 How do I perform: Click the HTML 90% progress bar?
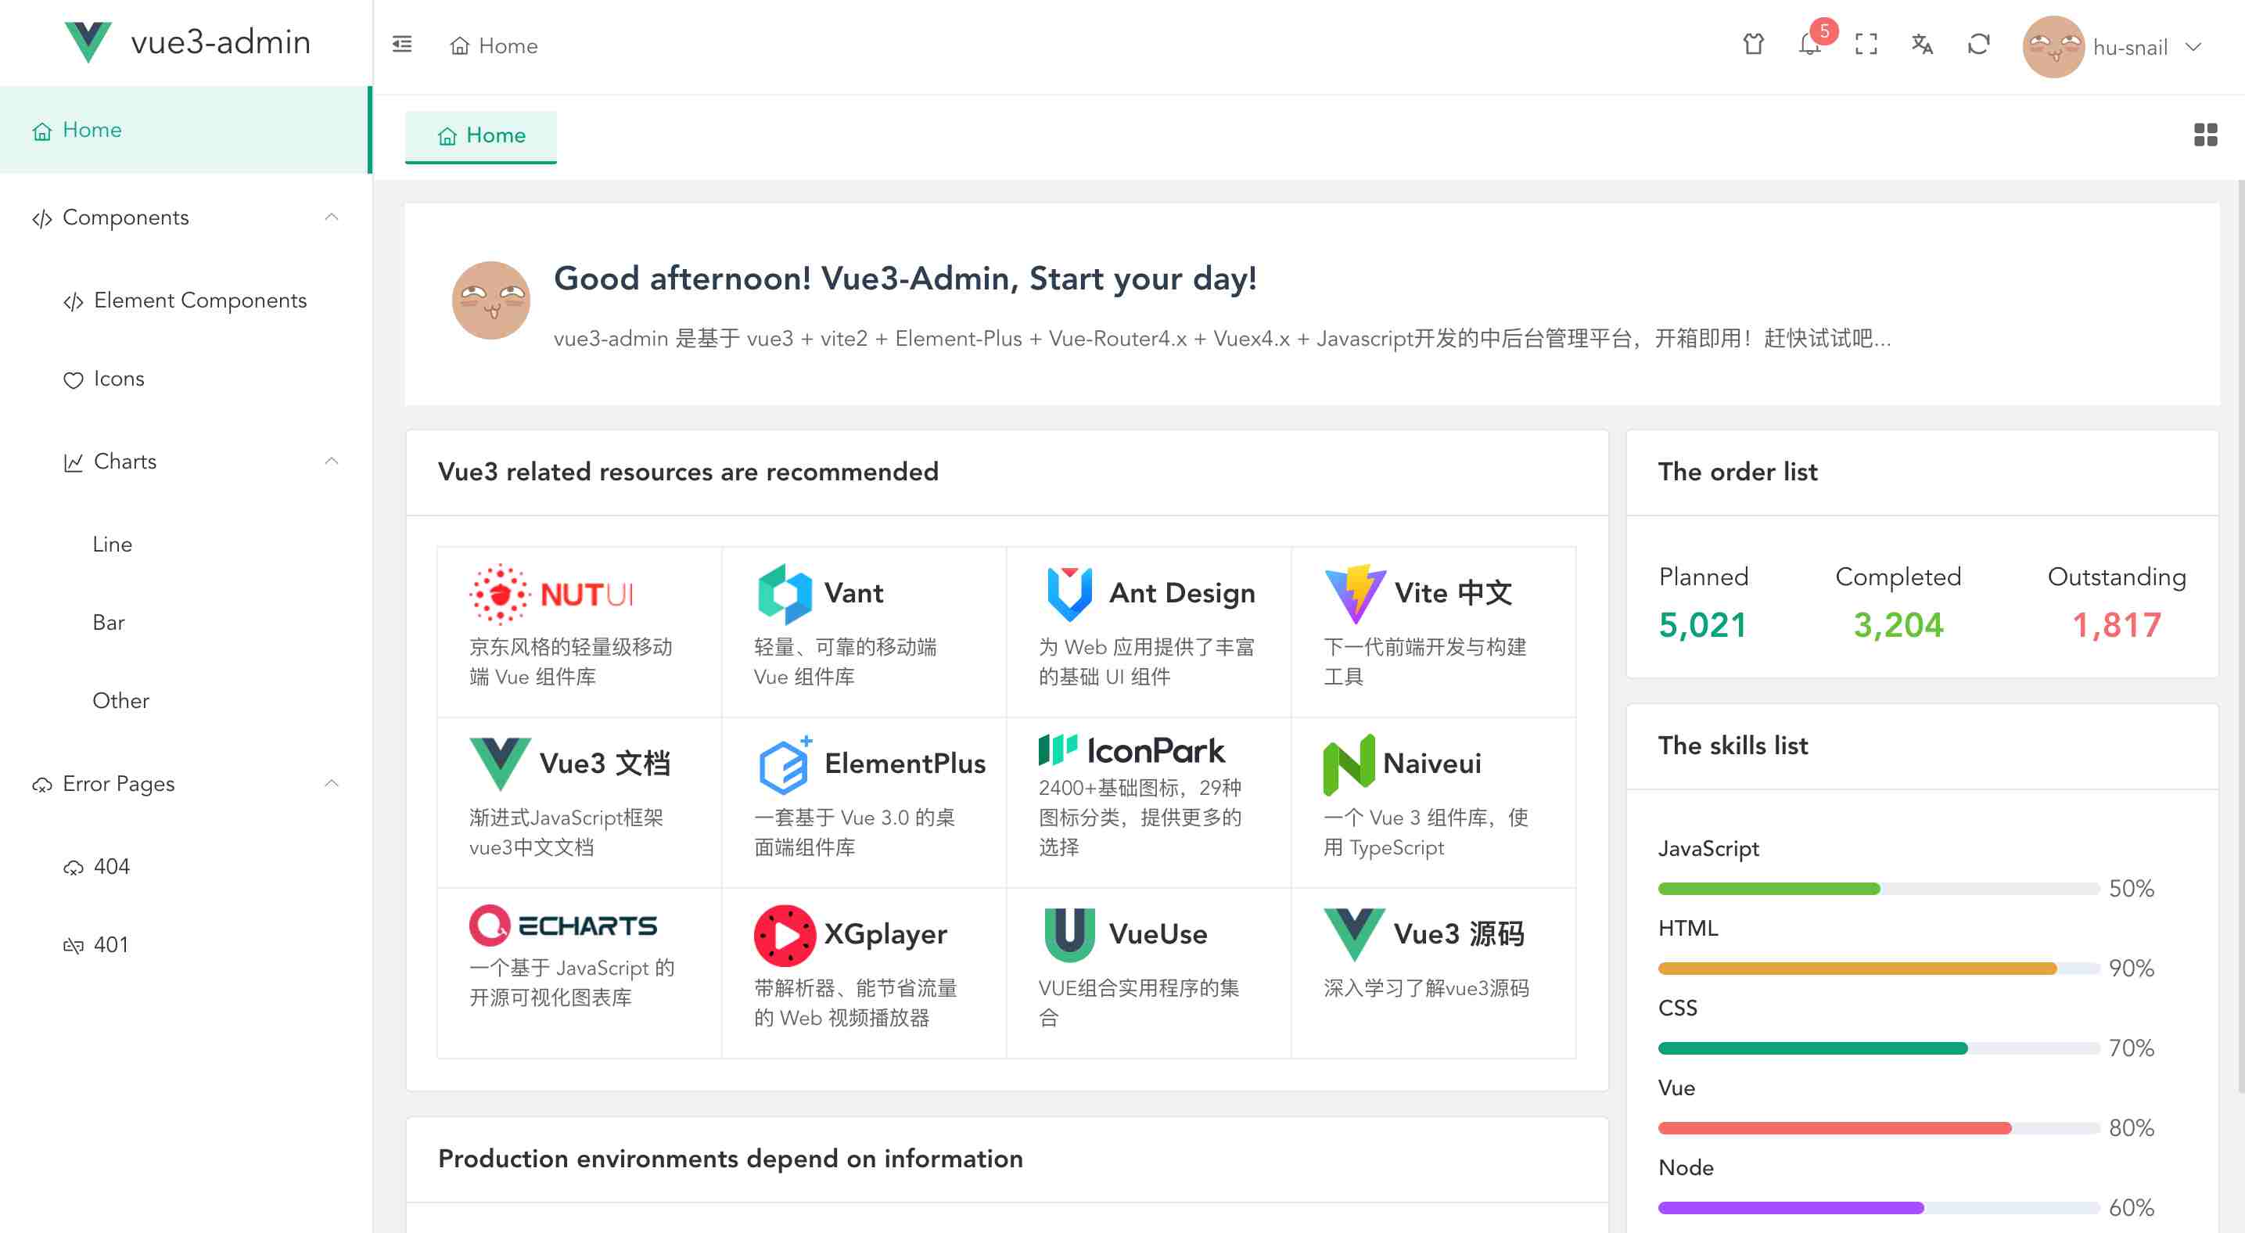pos(1878,968)
